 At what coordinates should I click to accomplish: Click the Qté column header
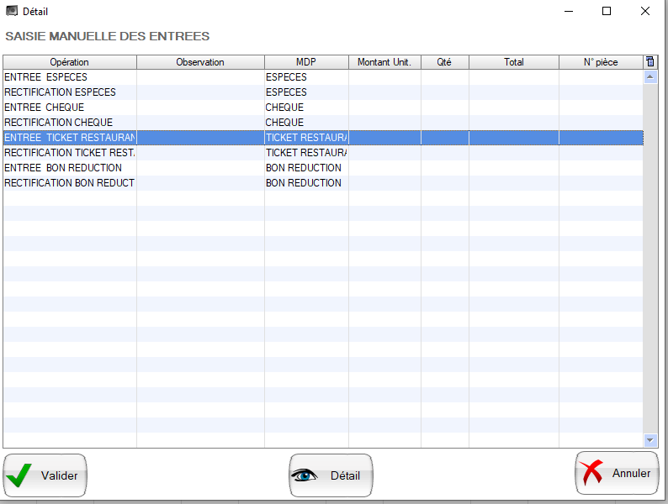click(x=444, y=62)
